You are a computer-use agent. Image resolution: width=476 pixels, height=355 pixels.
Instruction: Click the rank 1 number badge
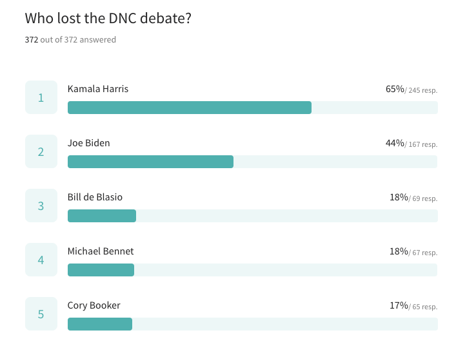[41, 97]
